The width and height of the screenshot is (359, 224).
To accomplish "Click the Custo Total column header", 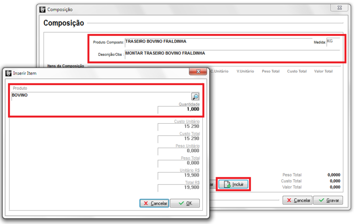I will tap(297, 71).
